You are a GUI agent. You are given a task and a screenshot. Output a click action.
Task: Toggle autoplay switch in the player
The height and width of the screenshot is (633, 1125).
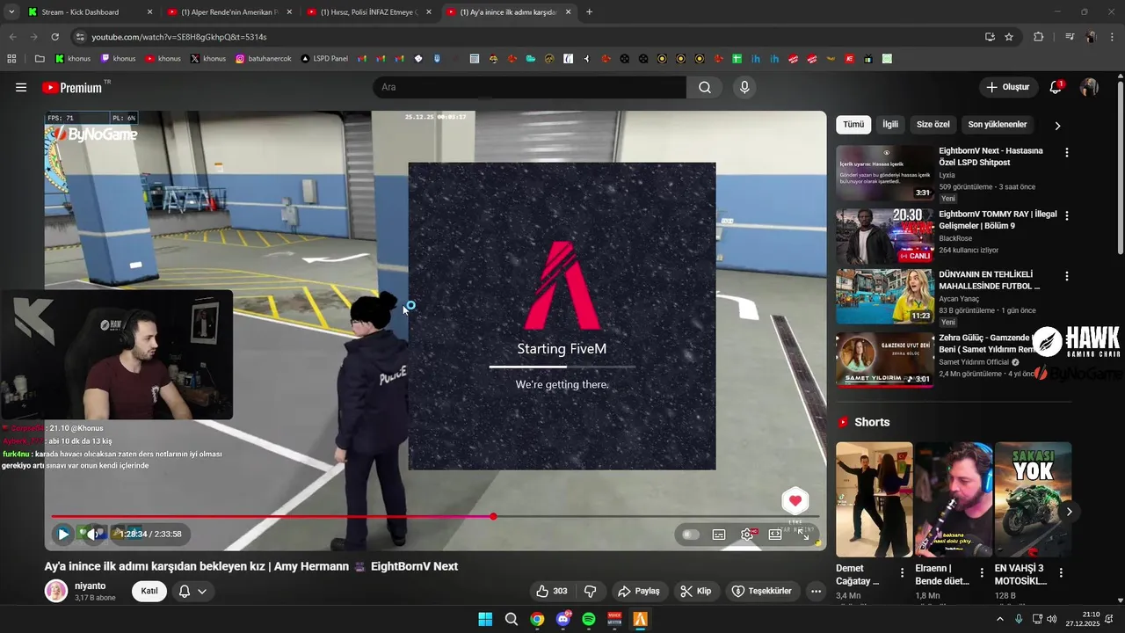click(691, 534)
